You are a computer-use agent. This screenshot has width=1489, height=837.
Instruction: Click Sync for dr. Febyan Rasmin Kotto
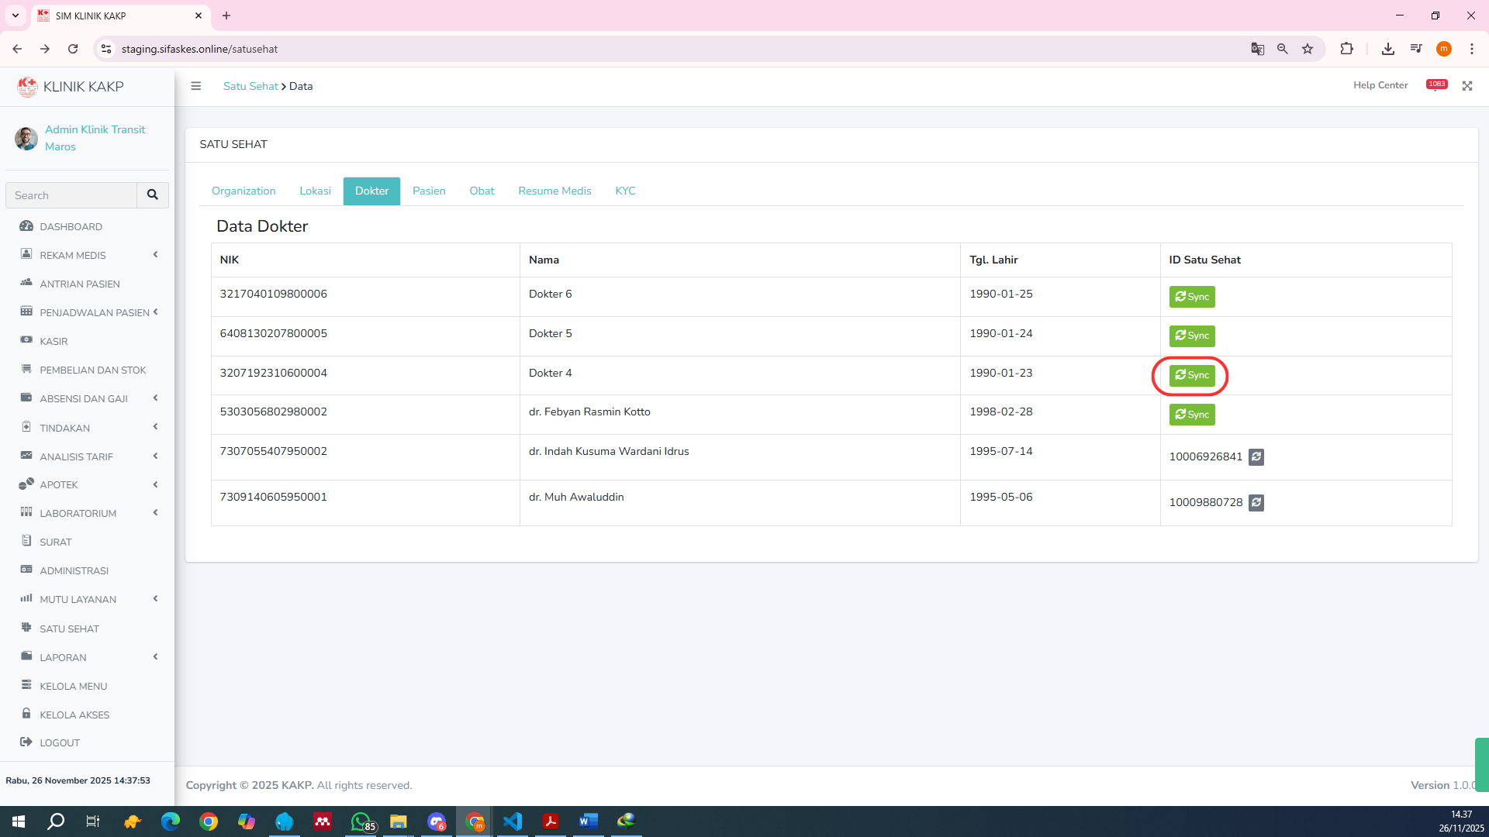pos(1192,415)
